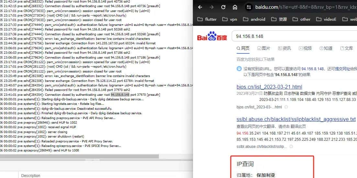Image resolution: width=357 pixels, height=178 pixels.
Task: Reload the Baidu search page
Action: 223,7
